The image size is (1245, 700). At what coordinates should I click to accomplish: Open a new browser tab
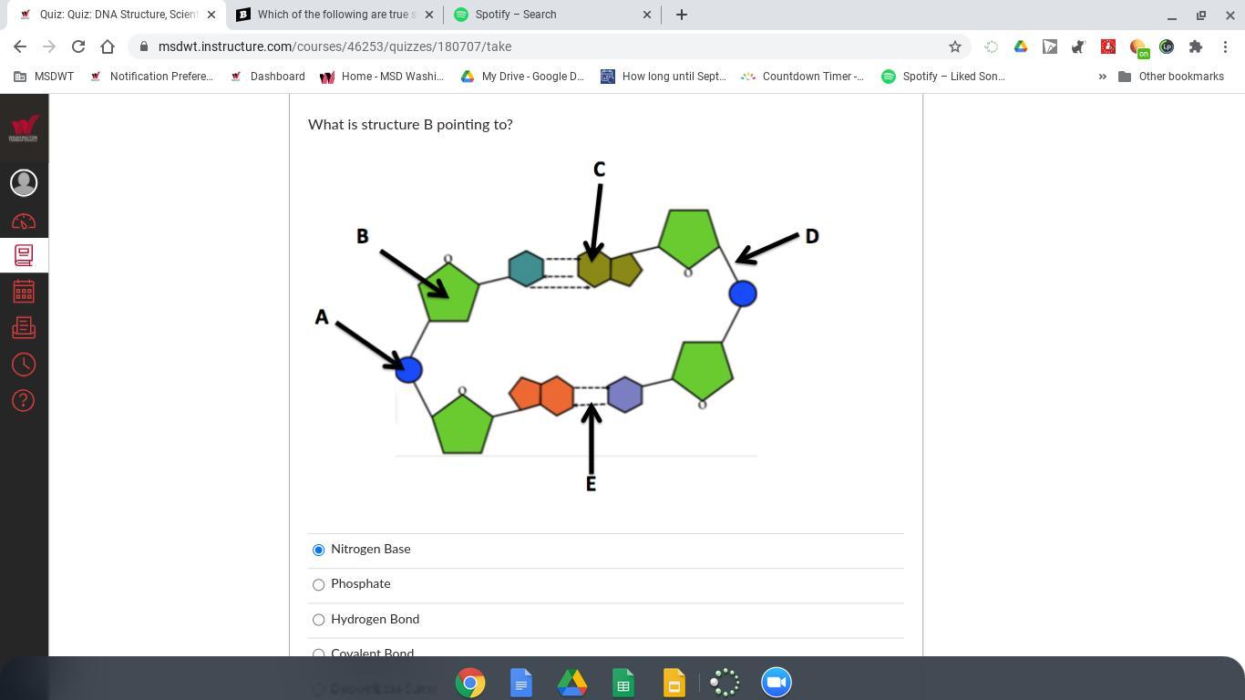click(x=681, y=15)
